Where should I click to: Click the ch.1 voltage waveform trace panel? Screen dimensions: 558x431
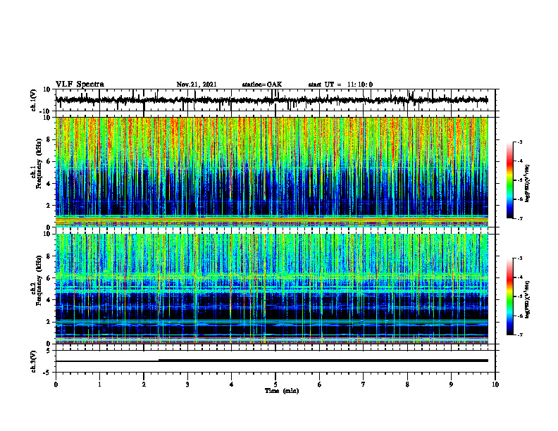pyautogui.click(x=275, y=100)
